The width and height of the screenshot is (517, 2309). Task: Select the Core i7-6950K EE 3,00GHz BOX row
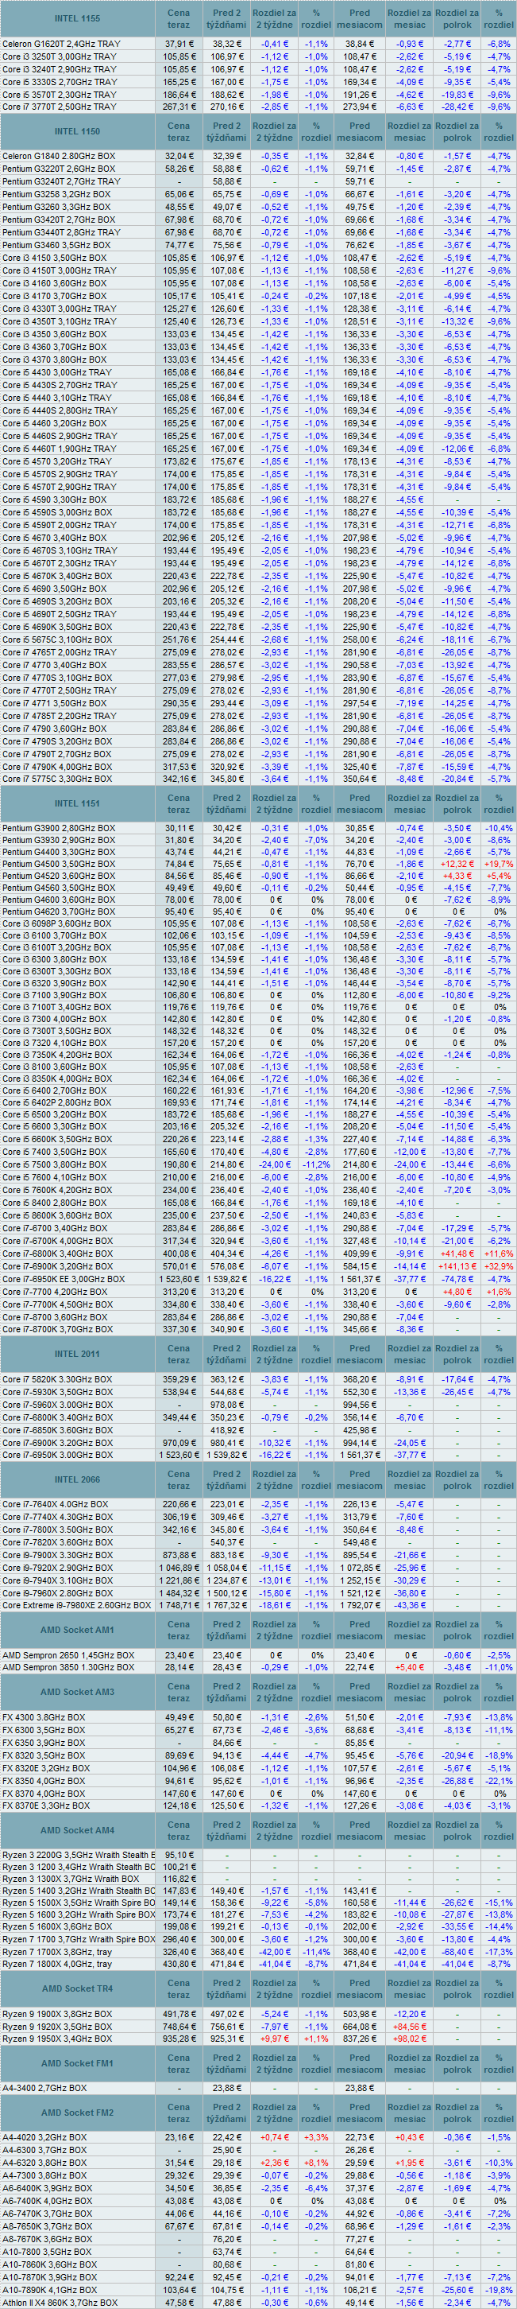tap(259, 1279)
